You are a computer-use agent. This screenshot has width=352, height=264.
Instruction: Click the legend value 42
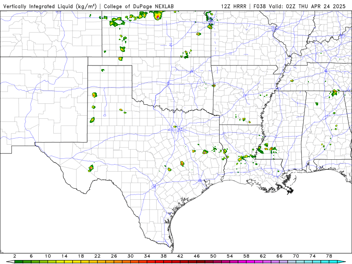pos(180,256)
